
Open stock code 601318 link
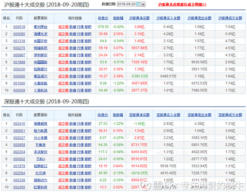pyautogui.click(x=19, y=41)
